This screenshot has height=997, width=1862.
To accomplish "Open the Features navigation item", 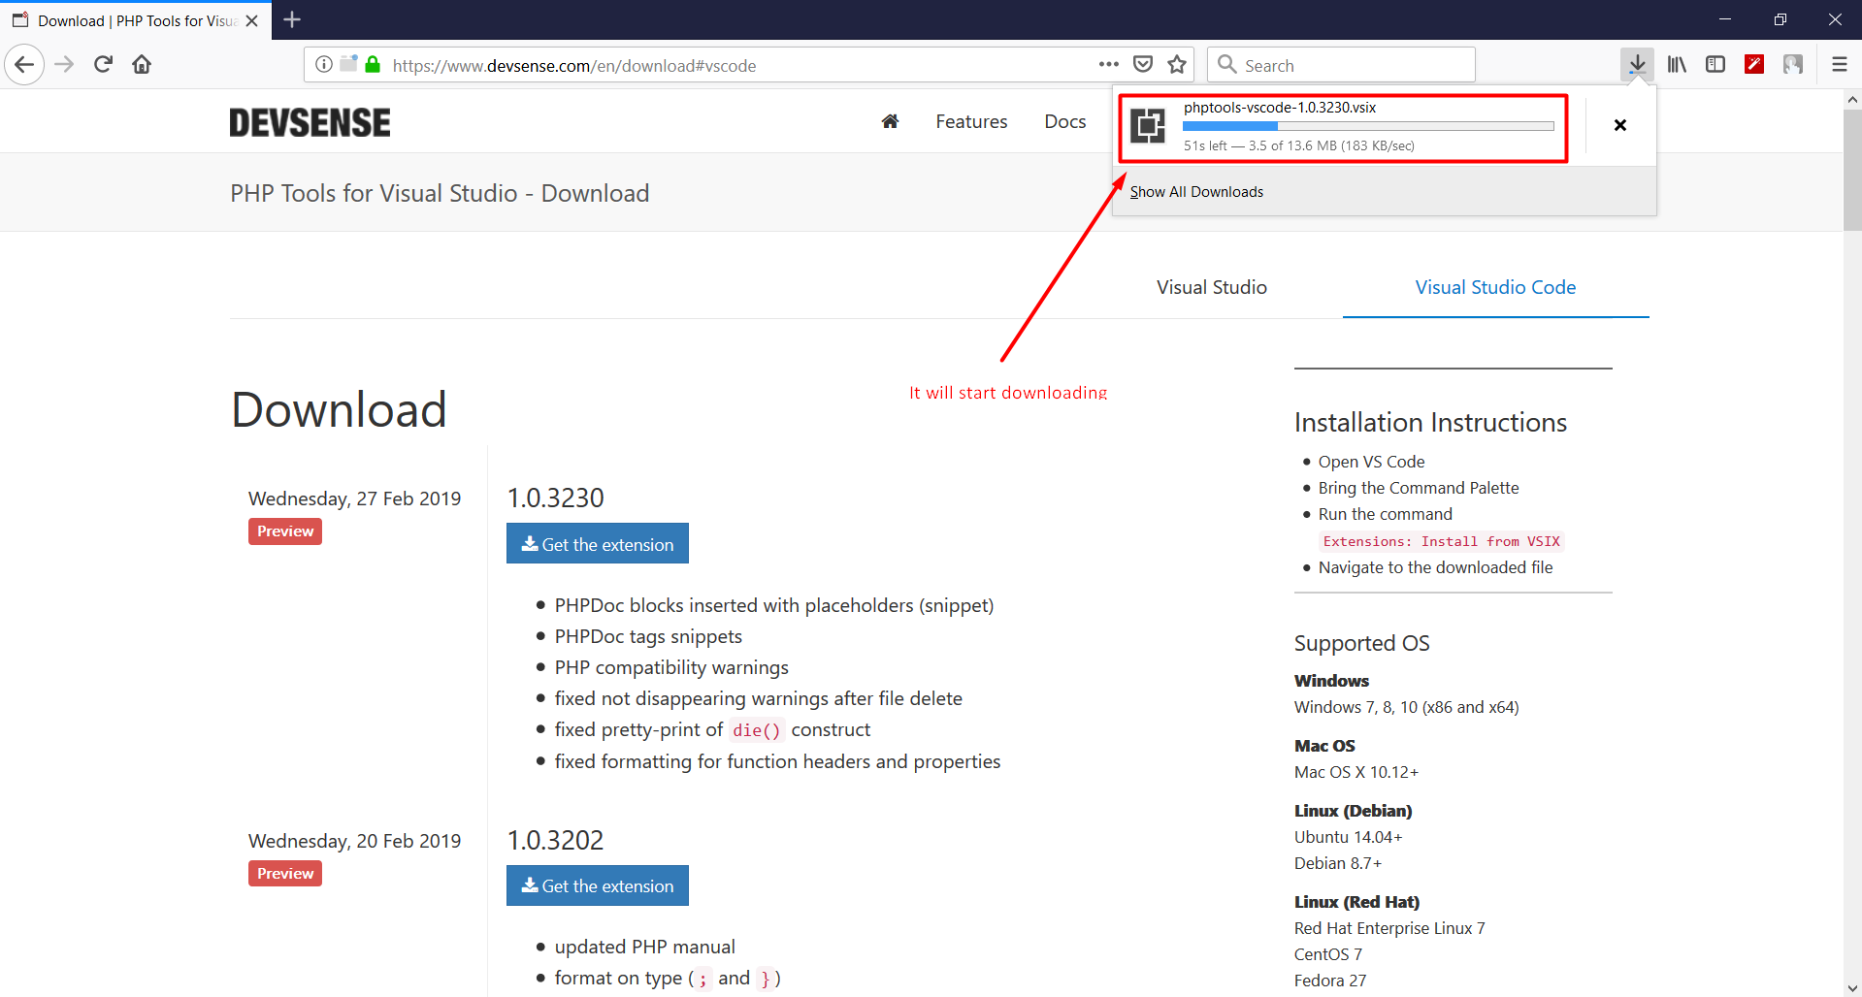I will 971,121.
